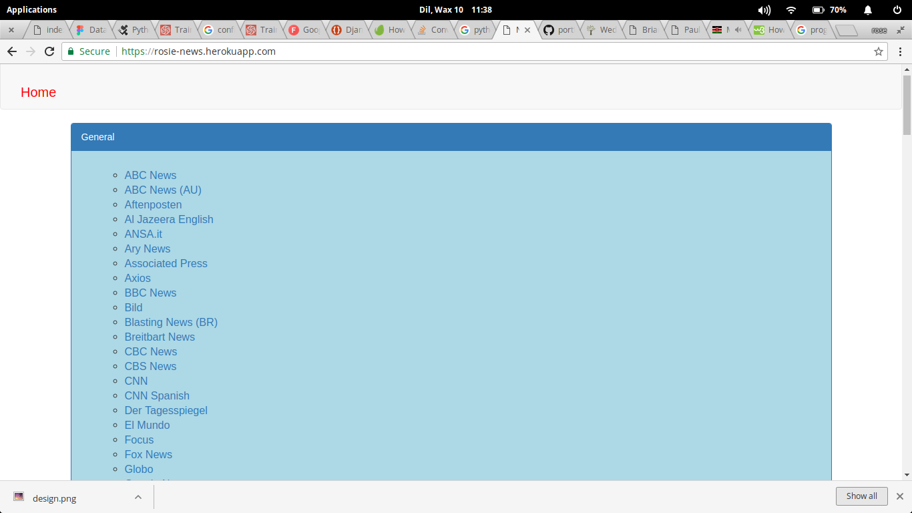Image resolution: width=912 pixels, height=513 pixels.
Task: Switch to the 'Bria' tab
Action: point(645,30)
